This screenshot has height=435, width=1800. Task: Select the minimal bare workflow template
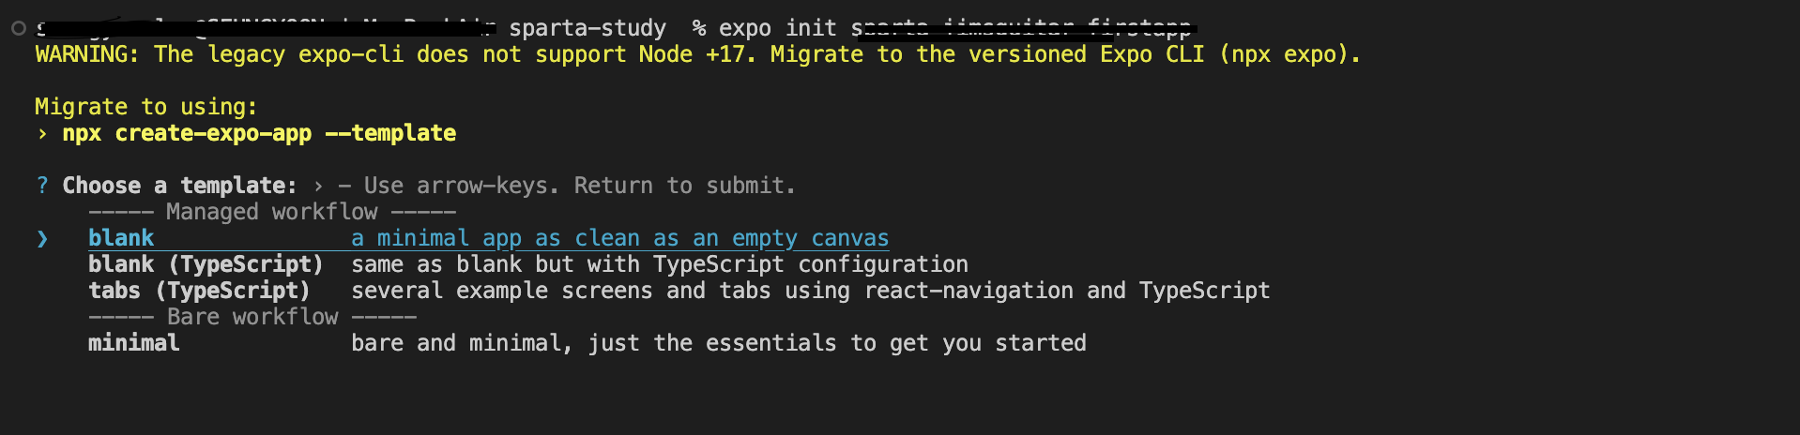tap(133, 343)
